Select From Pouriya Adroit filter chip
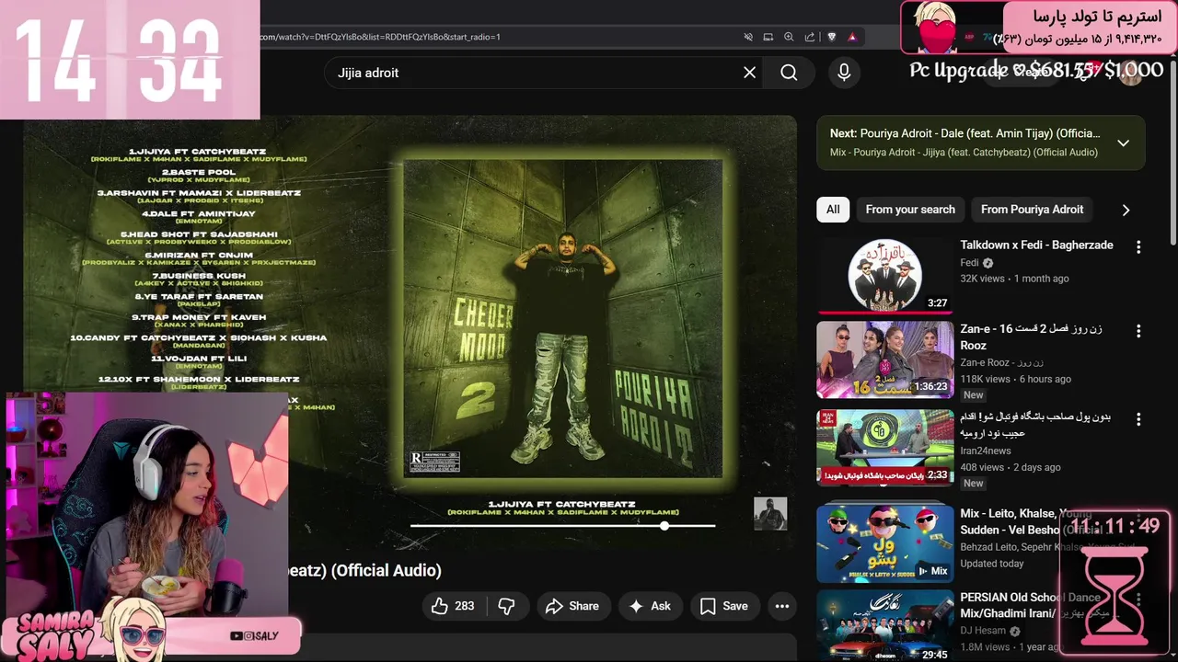Viewport: 1178px width, 662px height. pyautogui.click(x=1032, y=210)
